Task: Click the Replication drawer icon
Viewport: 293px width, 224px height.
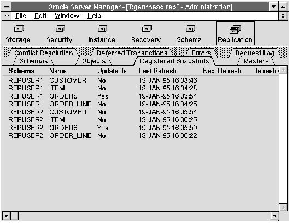Action: tap(236, 33)
